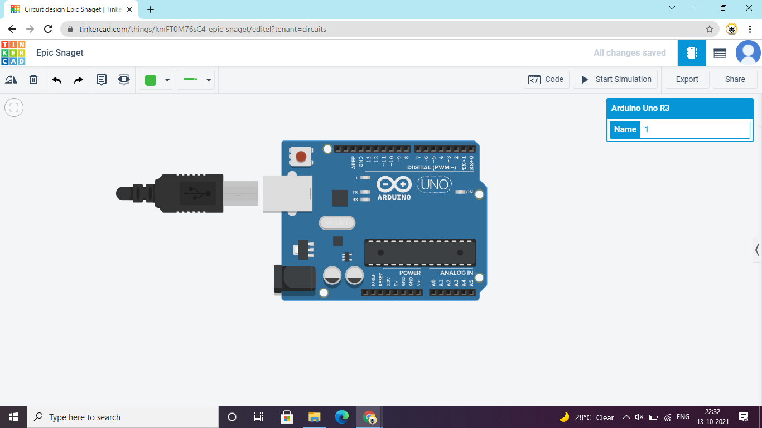762x428 pixels.
Task: Open the green wire color picker
Action: 151,80
